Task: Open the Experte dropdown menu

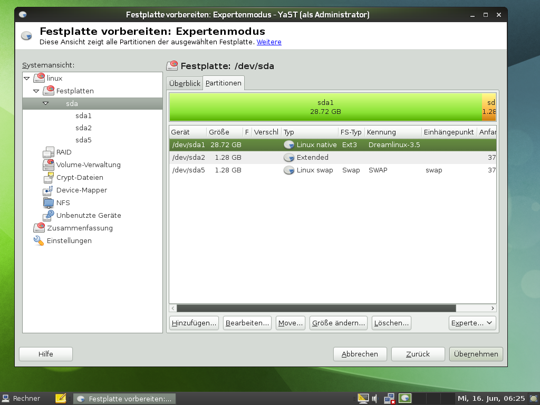Action: (x=472, y=323)
